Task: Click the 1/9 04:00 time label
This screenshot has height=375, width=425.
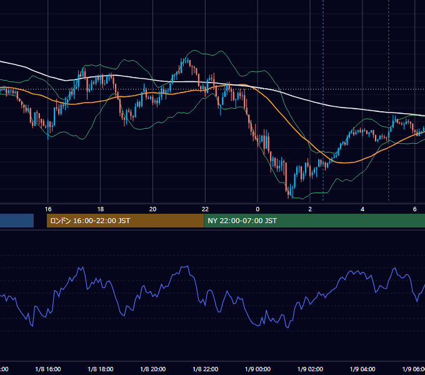Action: point(362,369)
